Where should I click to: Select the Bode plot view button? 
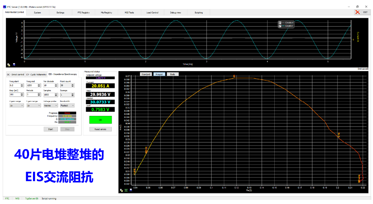click(x=172, y=74)
